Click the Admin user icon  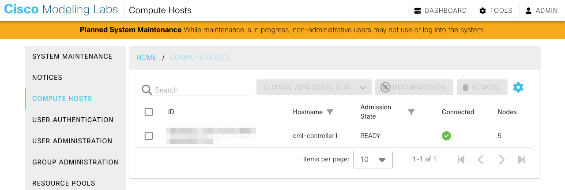click(528, 11)
